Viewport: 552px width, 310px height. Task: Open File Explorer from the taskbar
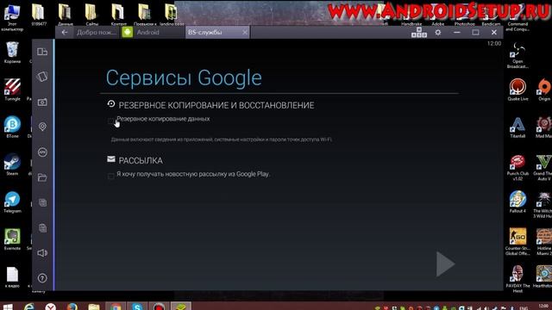(94, 307)
